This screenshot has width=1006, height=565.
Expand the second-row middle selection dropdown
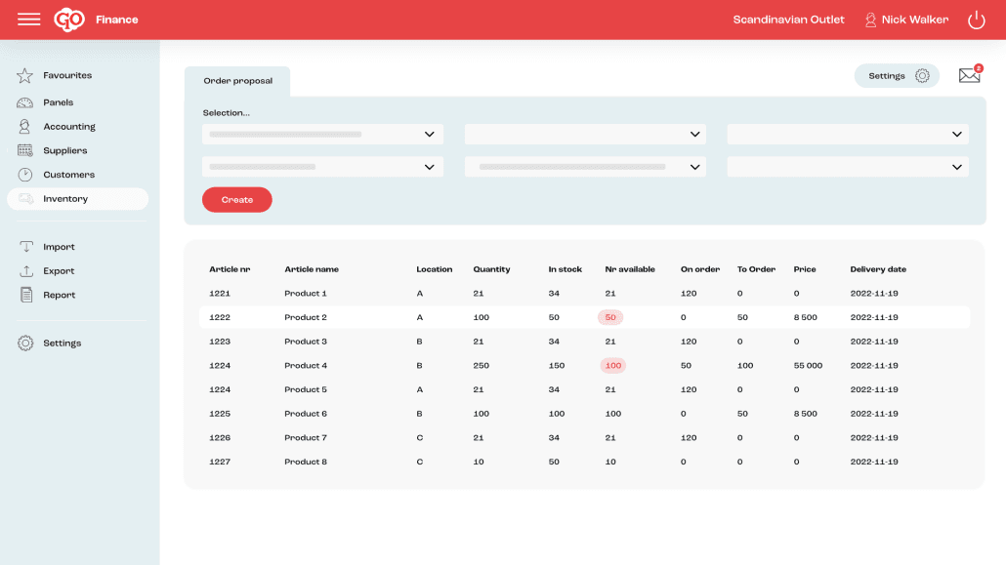click(585, 167)
